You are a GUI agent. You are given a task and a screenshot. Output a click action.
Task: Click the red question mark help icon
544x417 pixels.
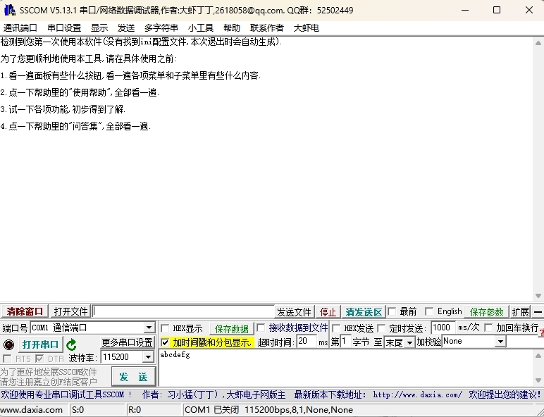(542, 333)
